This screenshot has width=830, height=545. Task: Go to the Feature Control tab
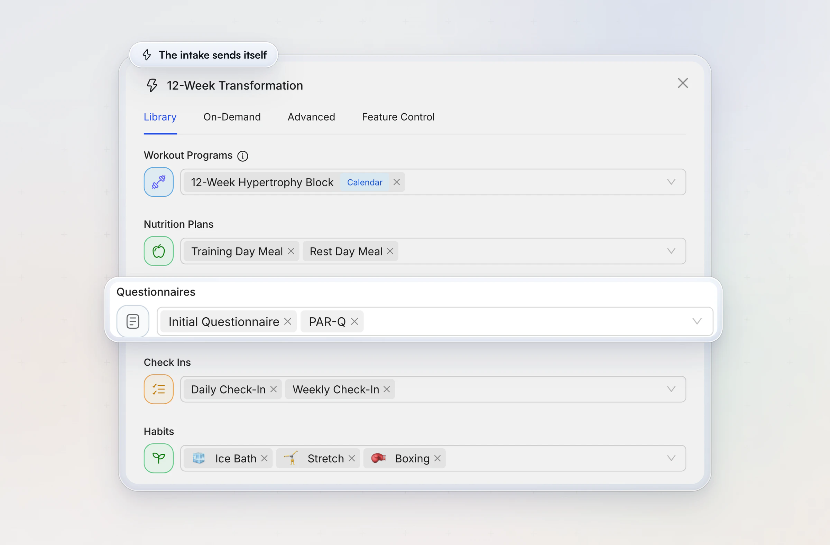[x=398, y=117]
